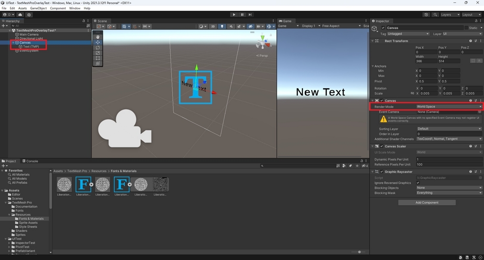Click the Pause button in top toolbar
The width and height of the screenshot is (484, 260).
(242, 15)
